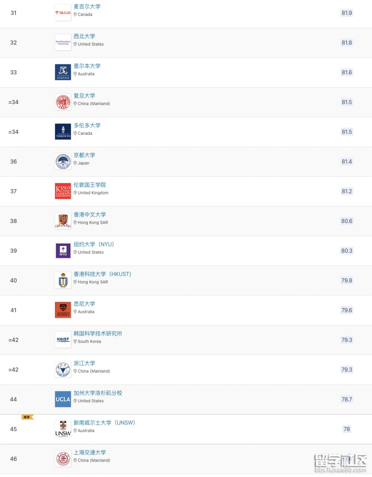Click the University of Melbourne logo
The height and width of the screenshot is (477, 372).
click(63, 72)
